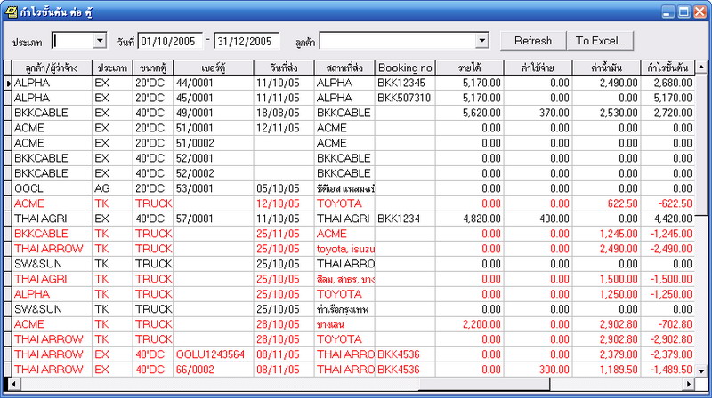The width and height of the screenshot is (712, 398).
Task: Select the AG type cell
Action: (x=112, y=188)
